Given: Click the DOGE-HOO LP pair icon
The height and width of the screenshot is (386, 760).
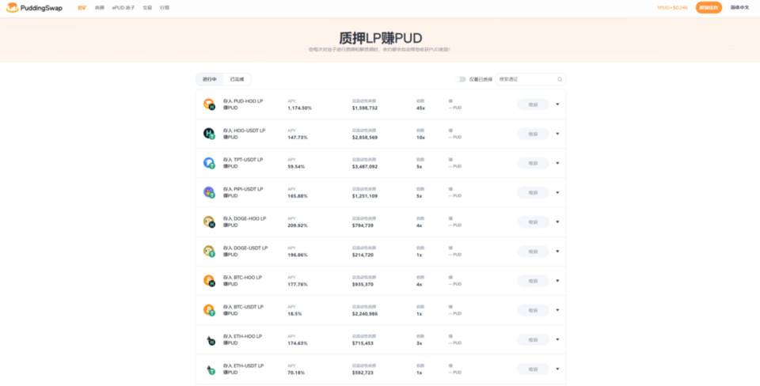Looking at the screenshot, I should click(x=209, y=221).
